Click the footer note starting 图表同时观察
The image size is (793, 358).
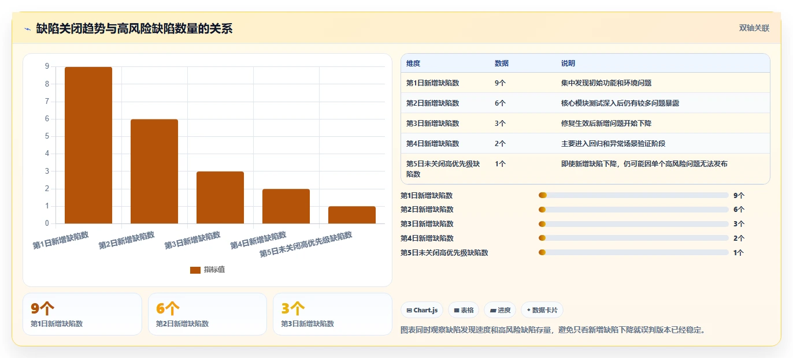pos(553,330)
